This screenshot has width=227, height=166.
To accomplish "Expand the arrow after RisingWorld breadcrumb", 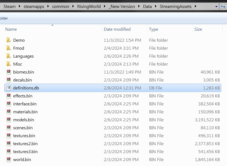I will [x=105, y=6].
